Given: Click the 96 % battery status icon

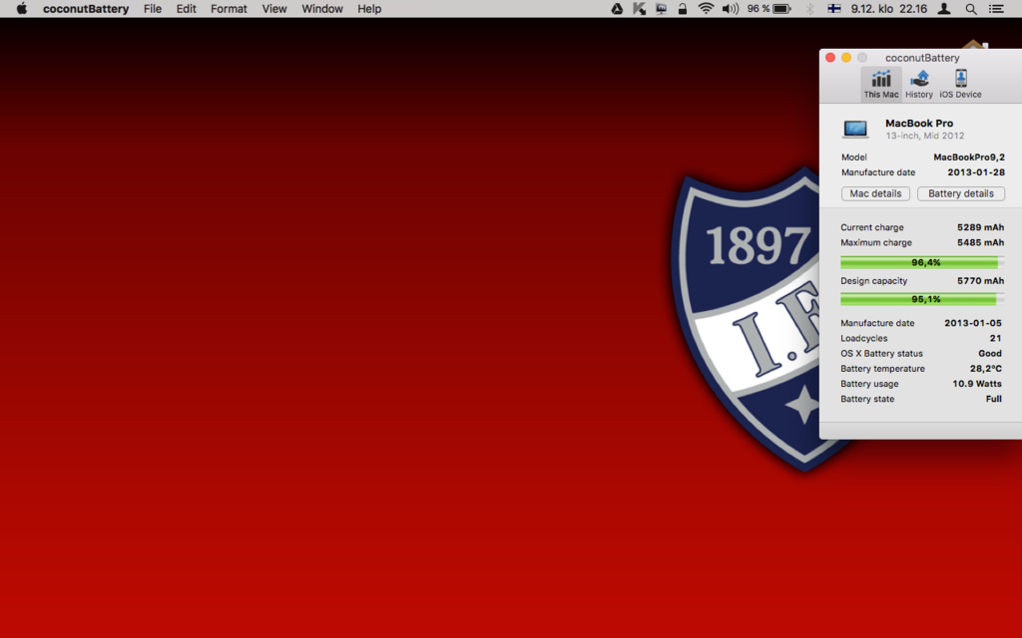Looking at the screenshot, I should (x=769, y=8).
